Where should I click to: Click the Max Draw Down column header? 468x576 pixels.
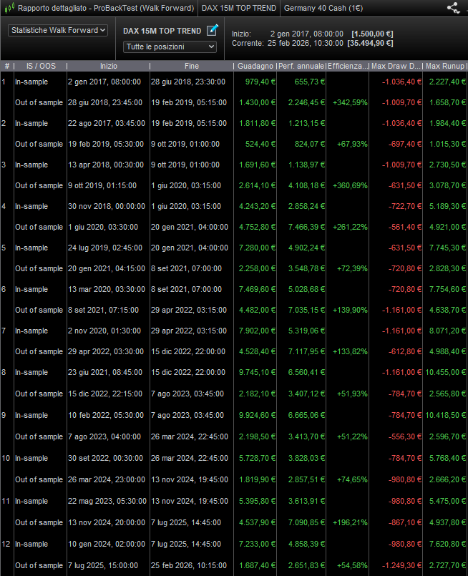click(395, 67)
